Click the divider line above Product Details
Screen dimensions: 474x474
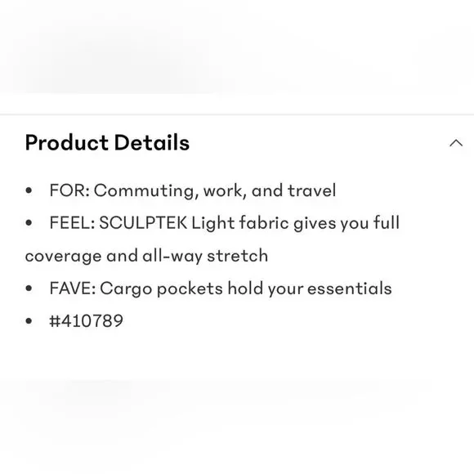tap(237, 114)
